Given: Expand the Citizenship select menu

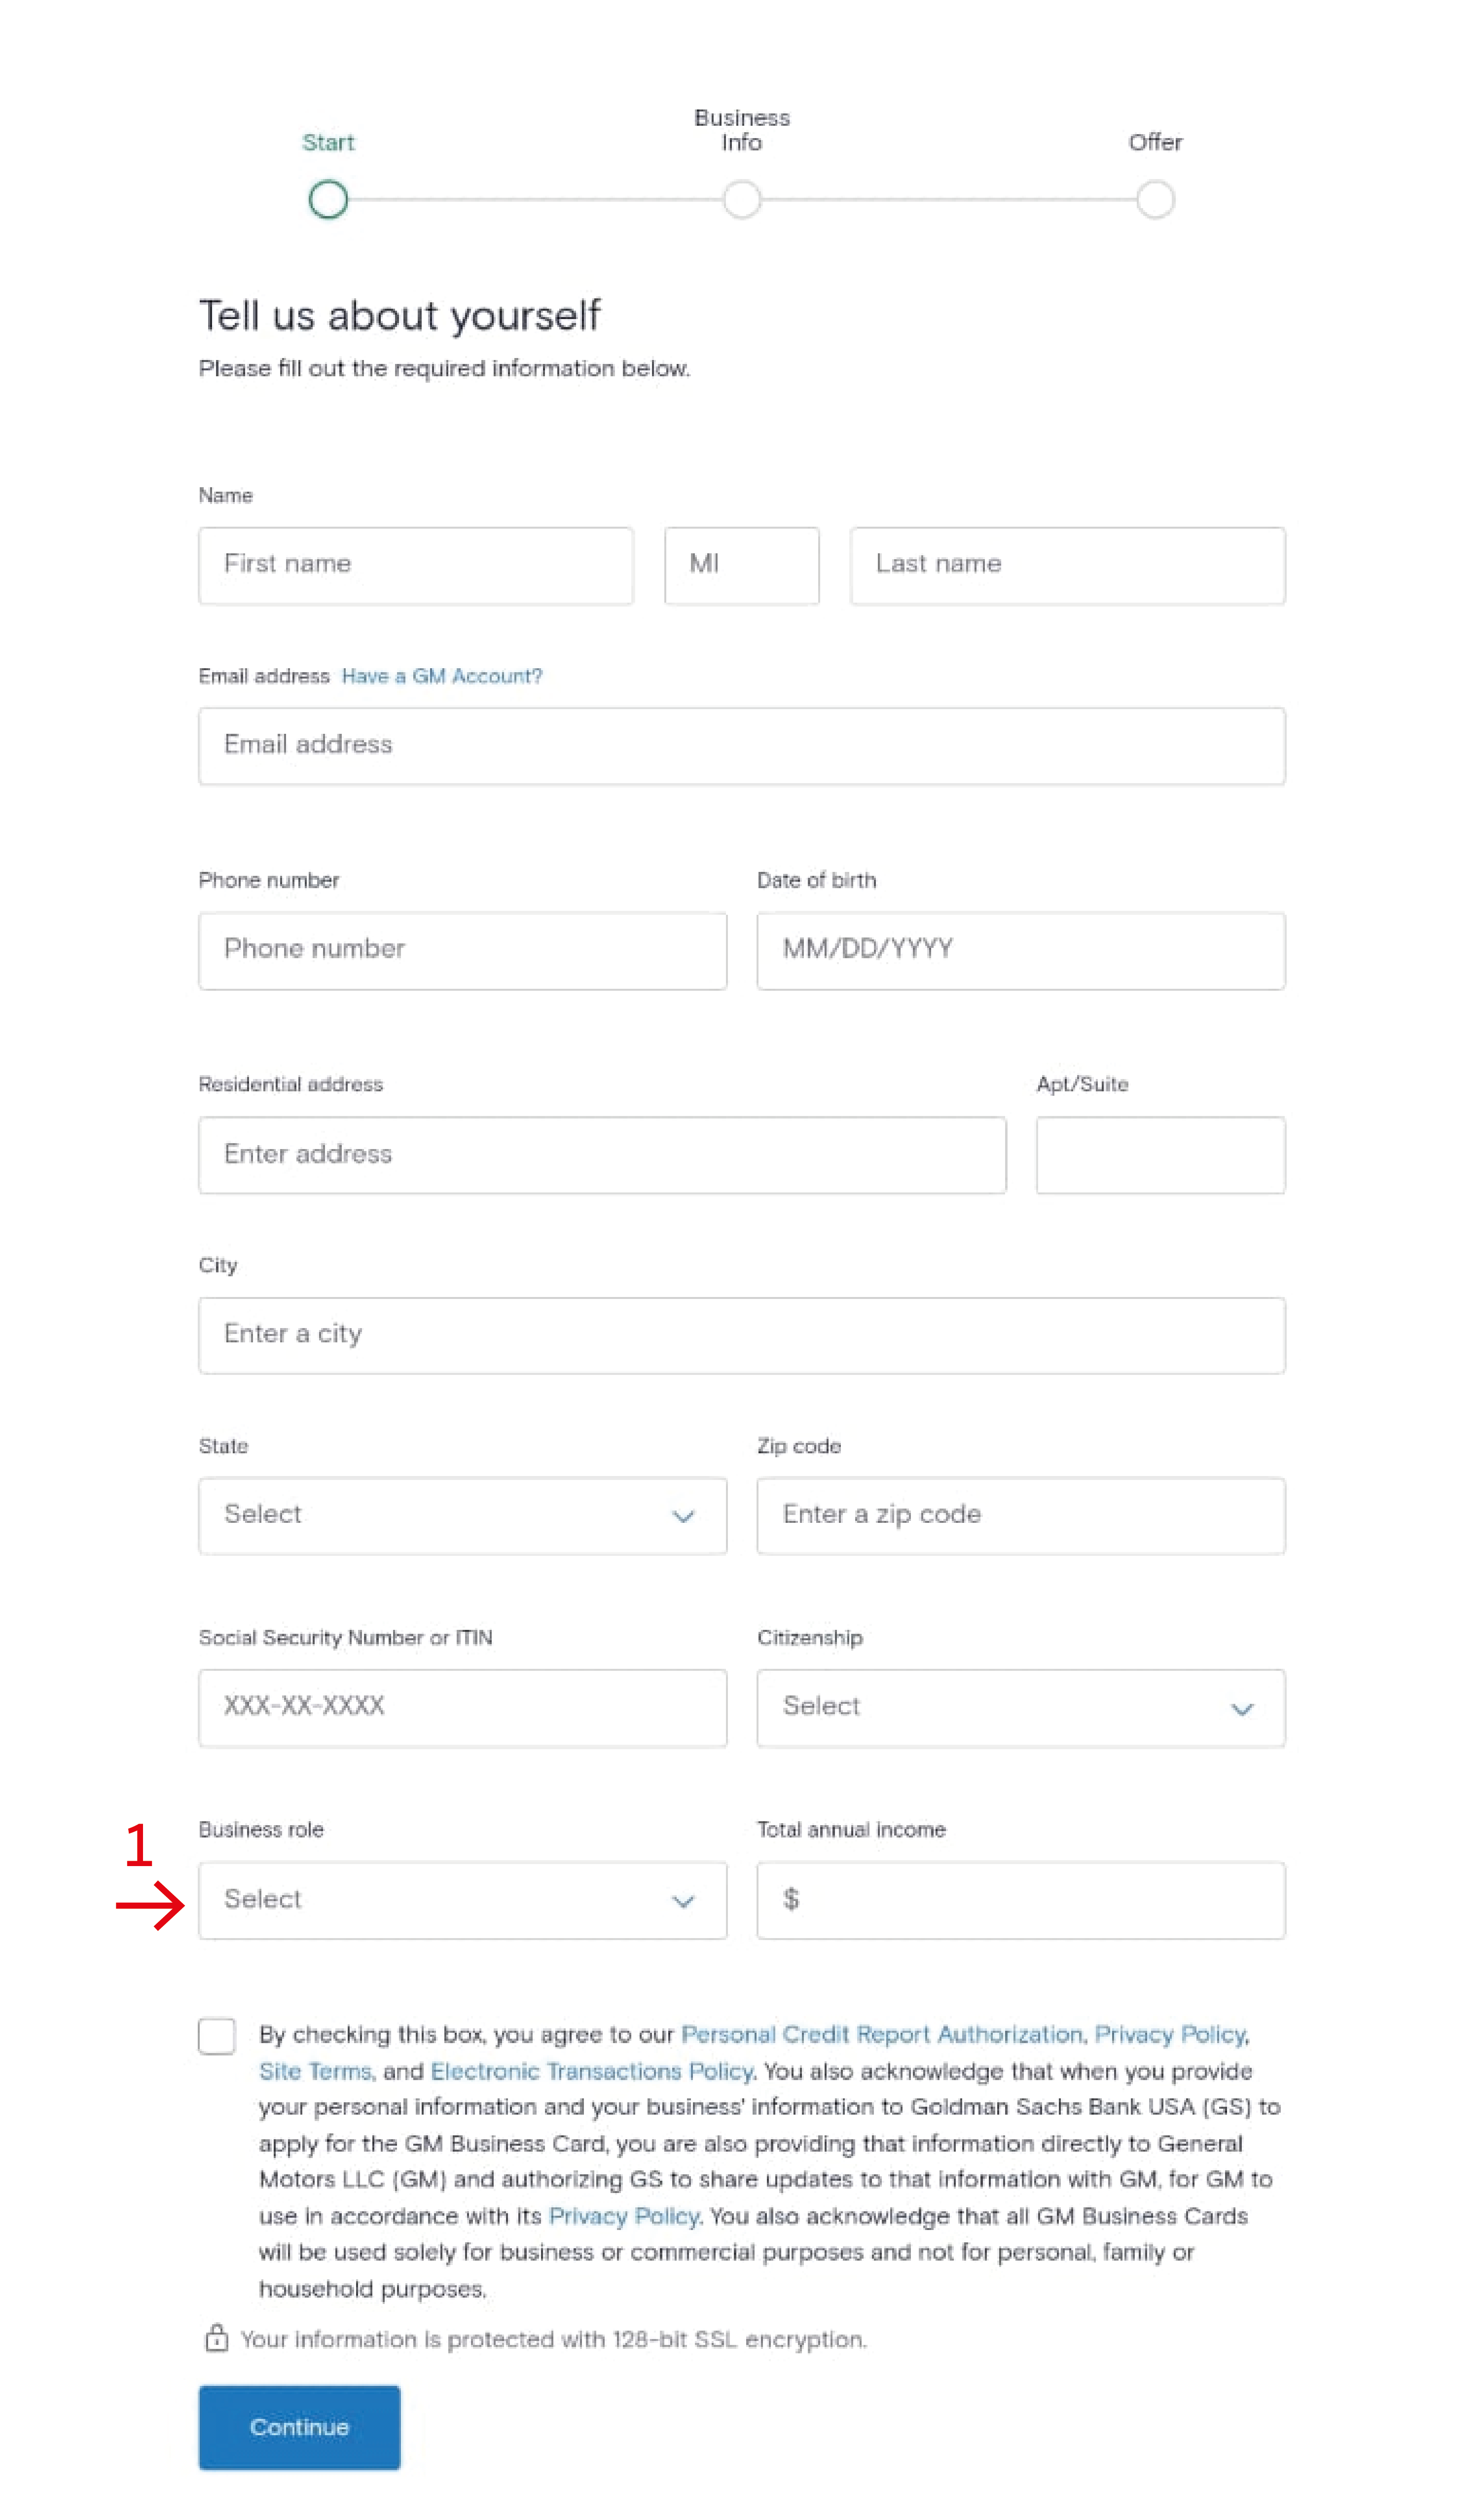Looking at the screenshot, I should (1021, 1708).
